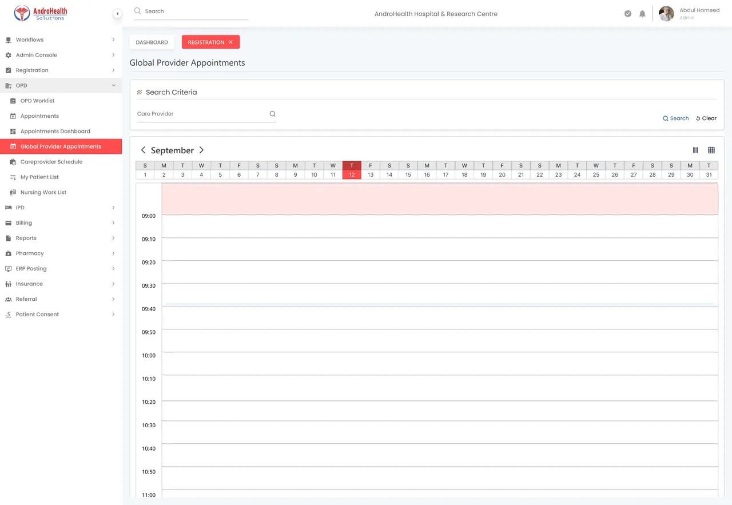Image resolution: width=732 pixels, height=505 pixels.
Task: Click the OPD Worklist icon
Action: click(x=13, y=101)
